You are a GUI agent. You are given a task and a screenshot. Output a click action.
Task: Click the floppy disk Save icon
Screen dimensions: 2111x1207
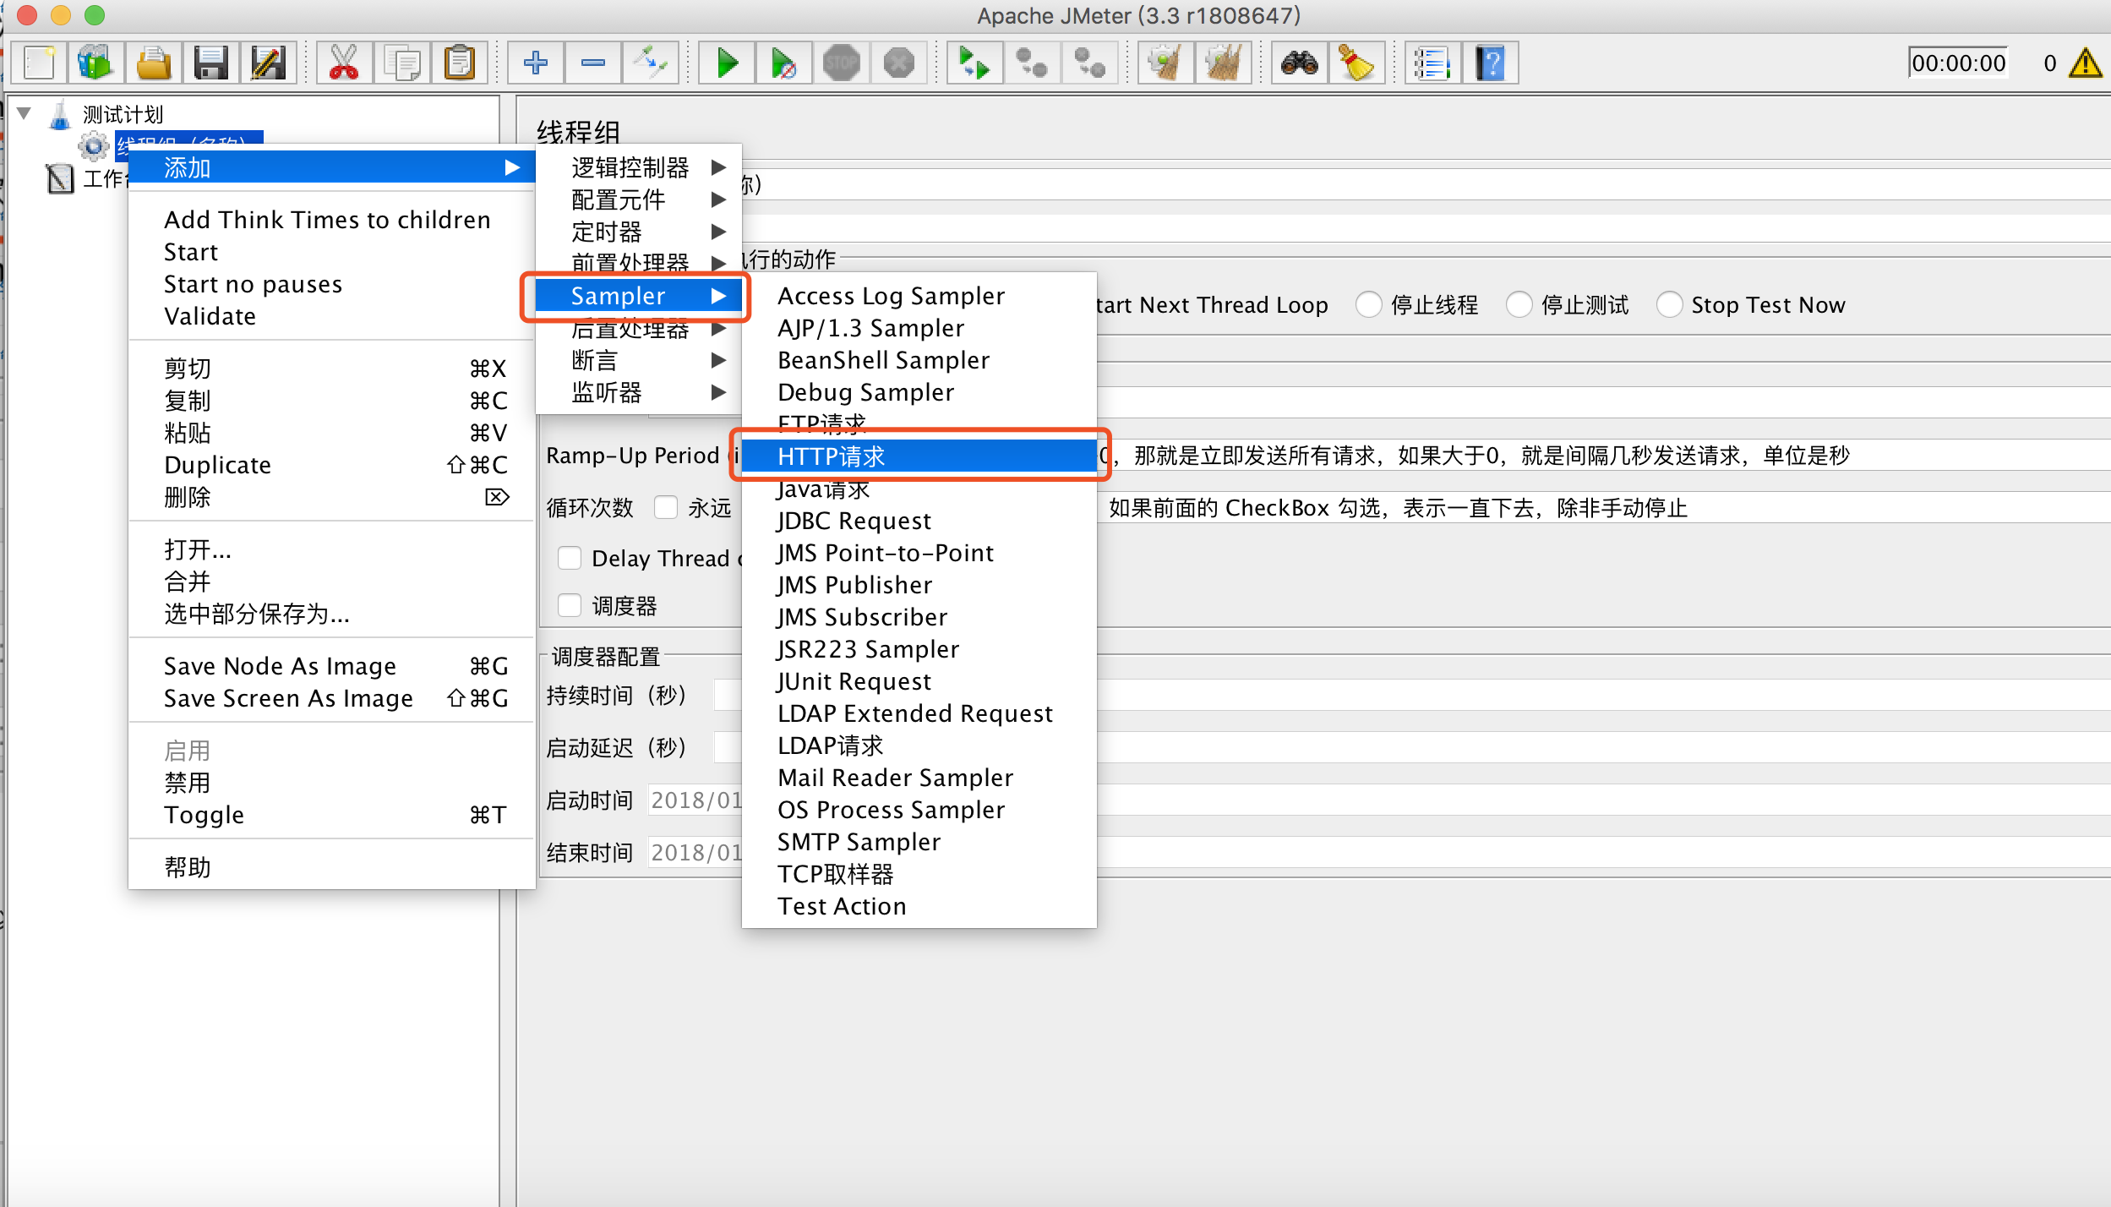210,63
